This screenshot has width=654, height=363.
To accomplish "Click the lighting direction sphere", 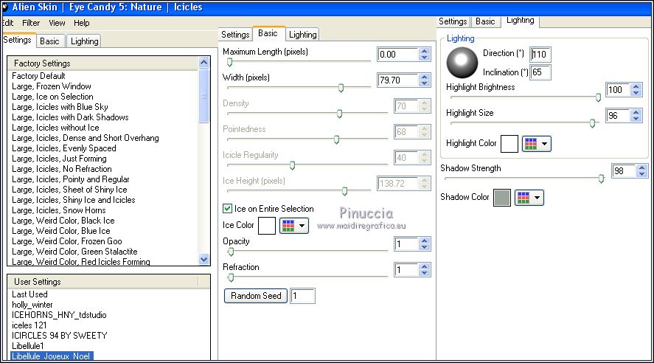I will coord(462,63).
